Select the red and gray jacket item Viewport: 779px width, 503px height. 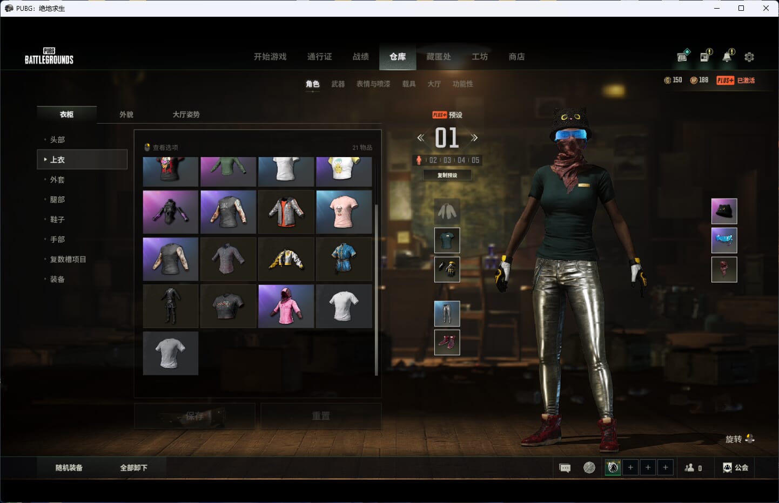pyautogui.click(x=286, y=212)
